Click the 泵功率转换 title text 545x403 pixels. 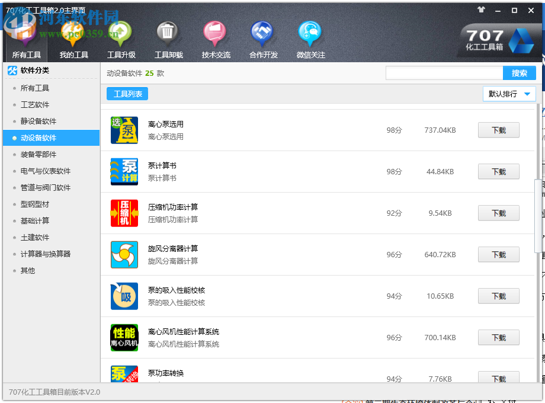[165, 373]
